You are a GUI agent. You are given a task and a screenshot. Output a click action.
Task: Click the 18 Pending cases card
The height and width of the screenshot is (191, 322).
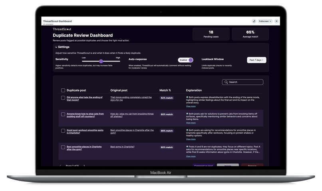coord(211,34)
